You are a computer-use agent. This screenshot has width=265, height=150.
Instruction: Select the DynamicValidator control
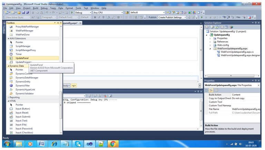point(24,94)
